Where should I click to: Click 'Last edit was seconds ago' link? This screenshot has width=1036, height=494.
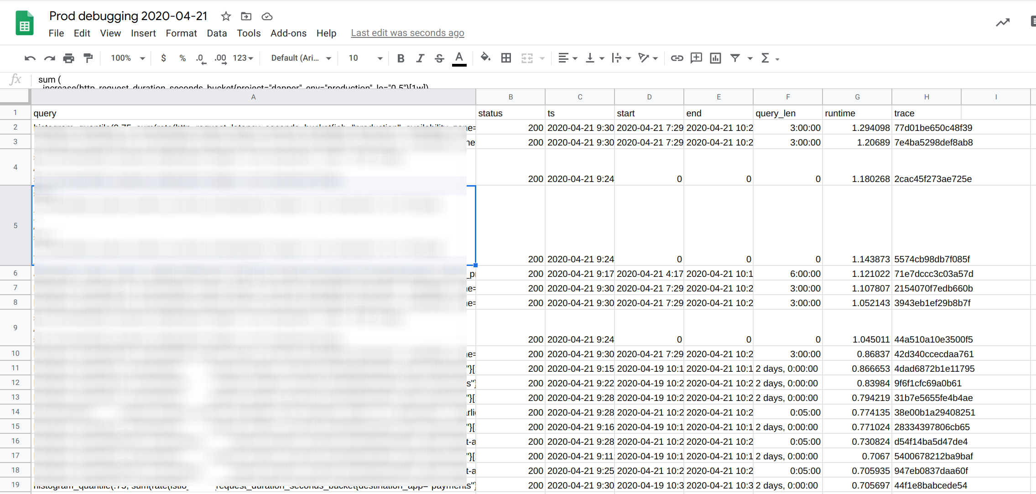coord(407,33)
